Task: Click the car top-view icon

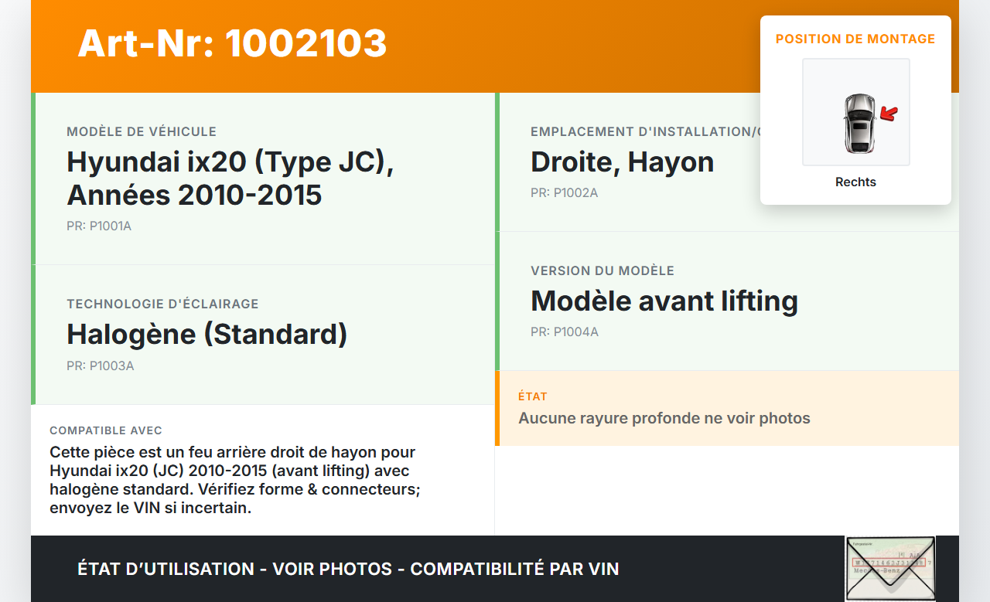Action: coord(859,122)
